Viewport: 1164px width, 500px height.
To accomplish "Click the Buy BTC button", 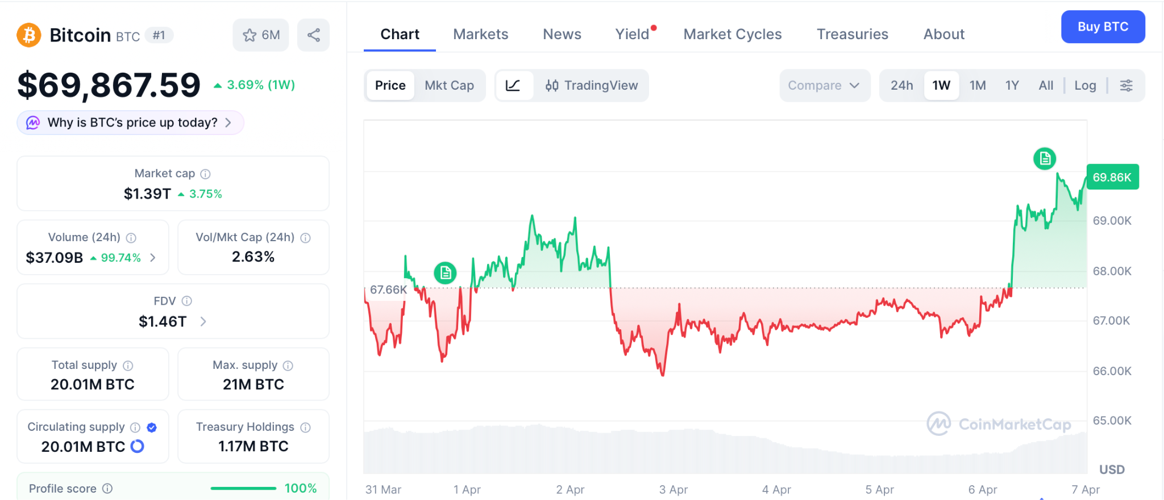I will pyautogui.click(x=1103, y=27).
